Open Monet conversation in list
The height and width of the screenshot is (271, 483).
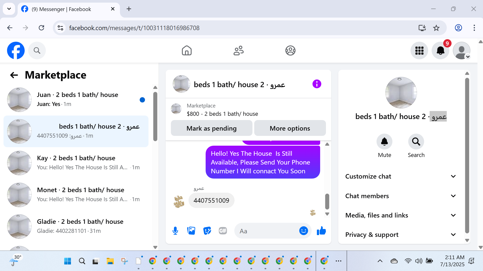76,195
